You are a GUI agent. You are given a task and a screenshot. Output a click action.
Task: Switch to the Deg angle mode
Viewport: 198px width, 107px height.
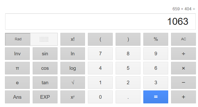[44, 39]
